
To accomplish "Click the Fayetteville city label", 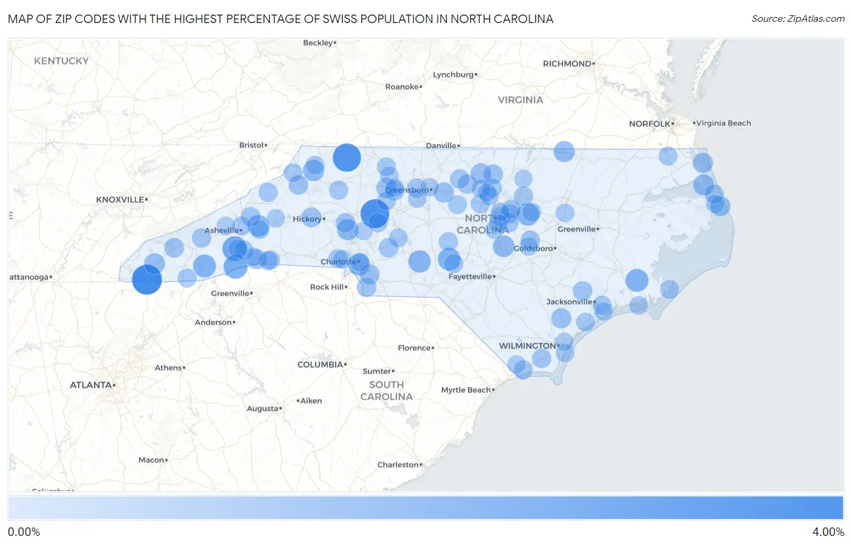I will click(470, 276).
